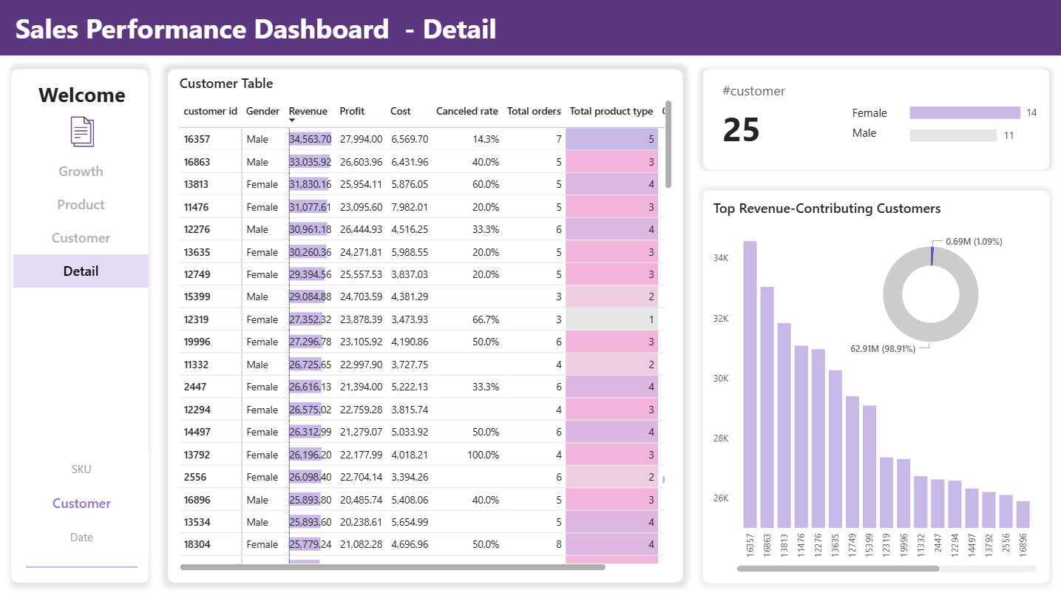Viewport: 1061px width, 593px height.
Task: Click the Female bar in #customer card
Action: [964, 113]
